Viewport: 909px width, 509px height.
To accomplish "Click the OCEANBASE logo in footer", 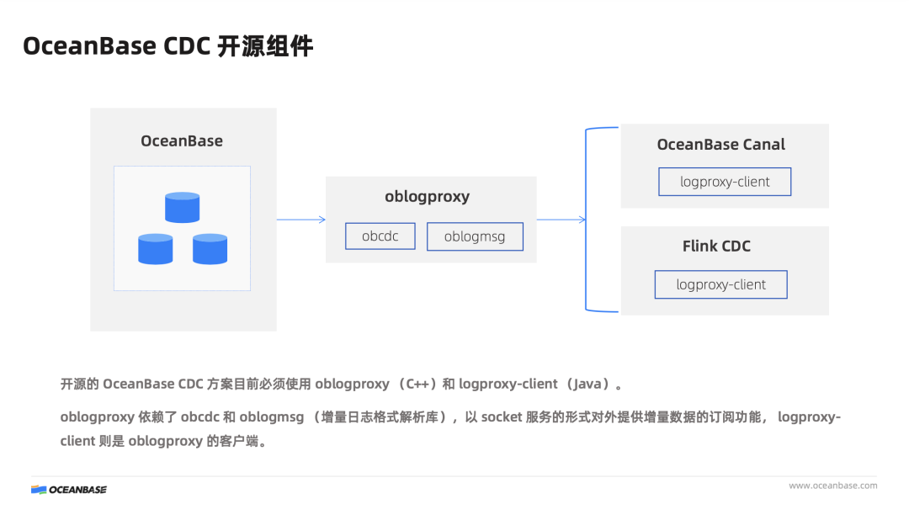I will (x=69, y=490).
